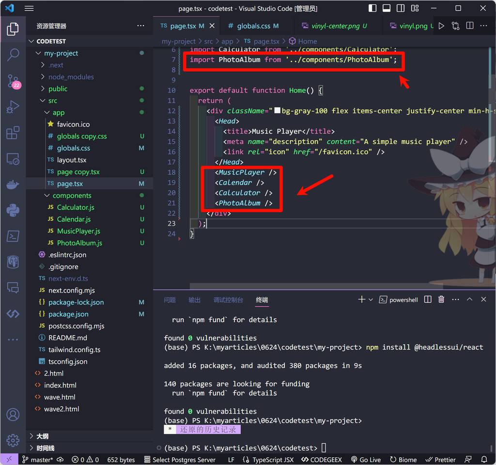Open the Search view in activity bar
The height and width of the screenshot is (465, 496).
(x=13, y=55)
